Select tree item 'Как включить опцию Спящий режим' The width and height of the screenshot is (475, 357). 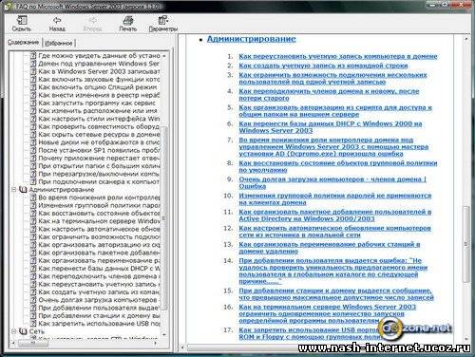point(98,87)
